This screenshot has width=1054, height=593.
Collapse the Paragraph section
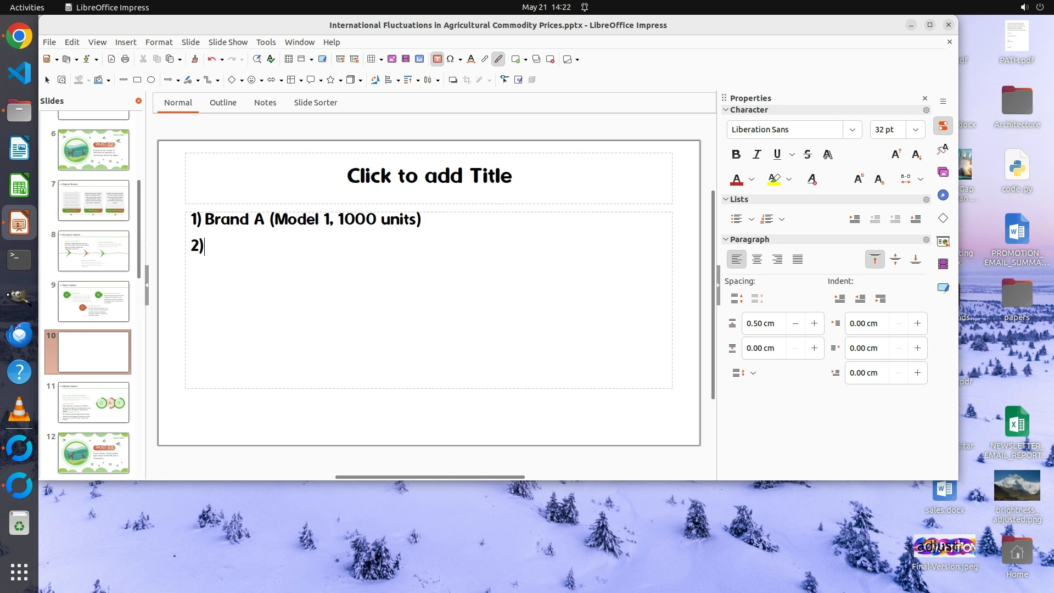(726, 239)
